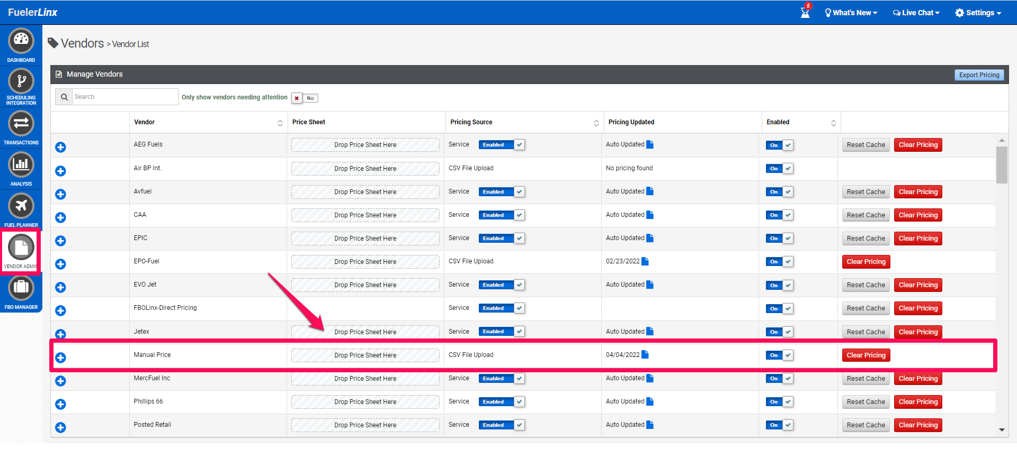
Task: Expand the EPIC row plus icon
Action: tap(60, 241)
